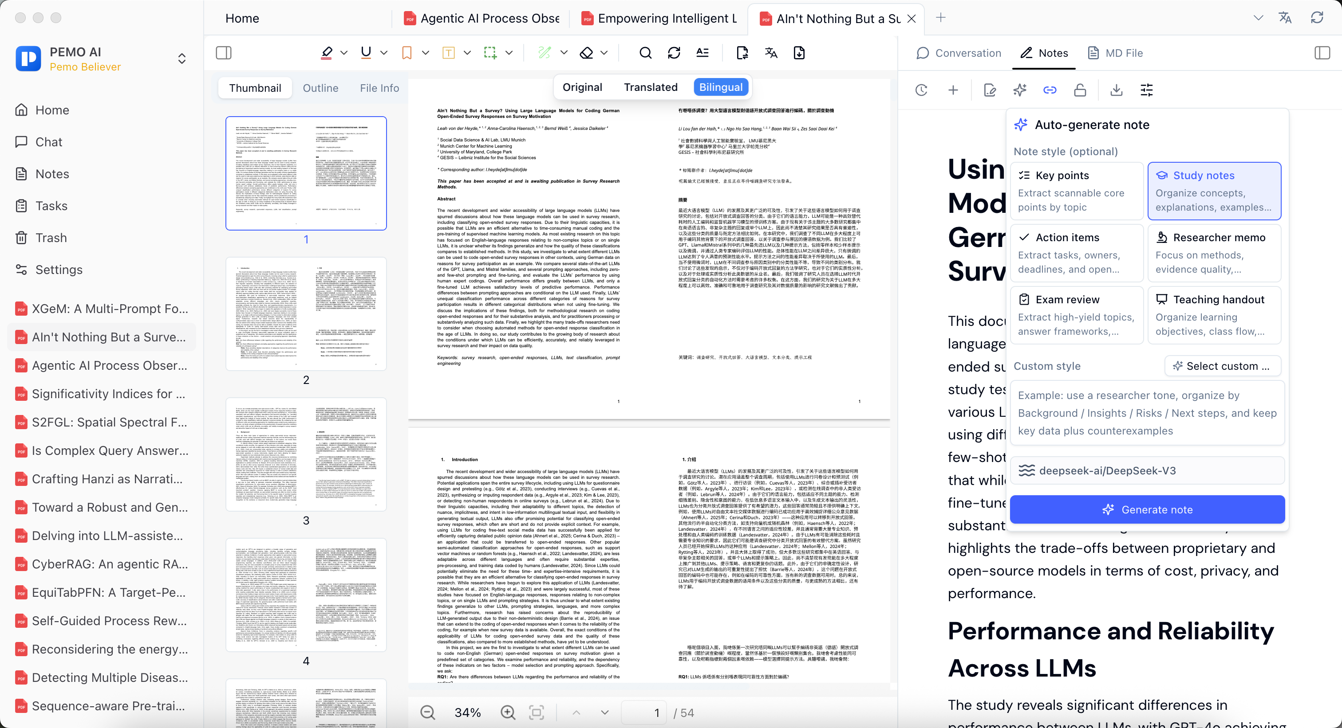
Task: Toggle the right panel layout icon
Action: [x=1322, y=53]
